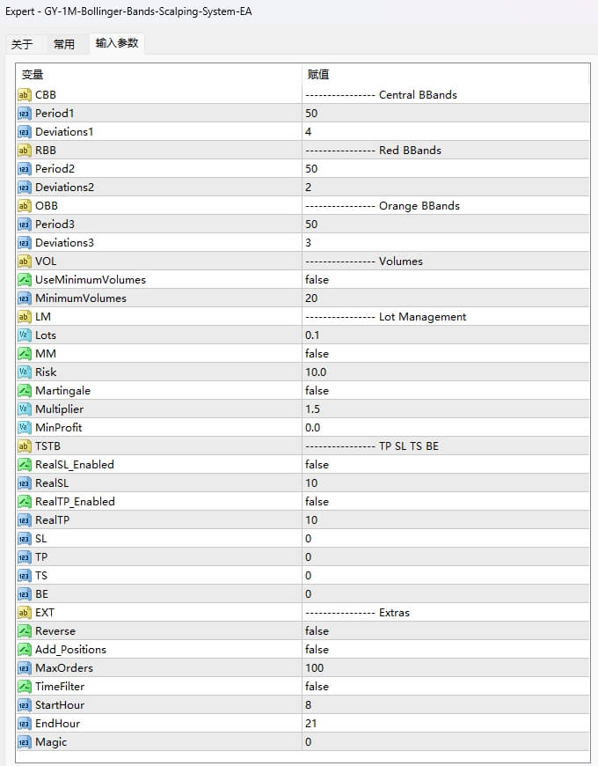Open the RealTP_Enabled value dropdown
Viewport: 598px width, 766px height.
(317, 501)
